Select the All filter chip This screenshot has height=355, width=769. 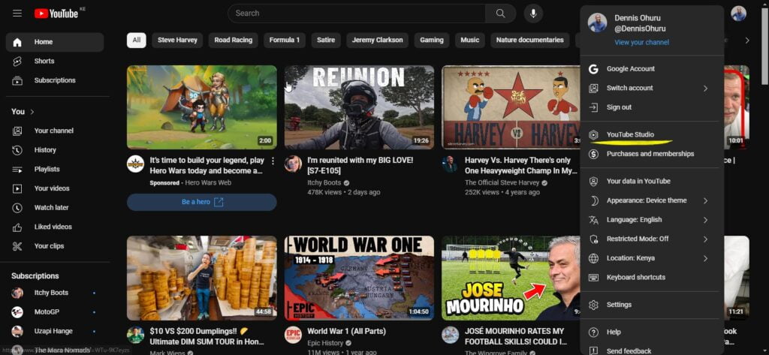(137, 41)
